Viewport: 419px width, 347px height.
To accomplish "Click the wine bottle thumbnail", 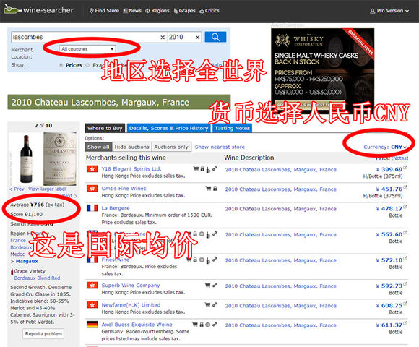I will (26, 159).
